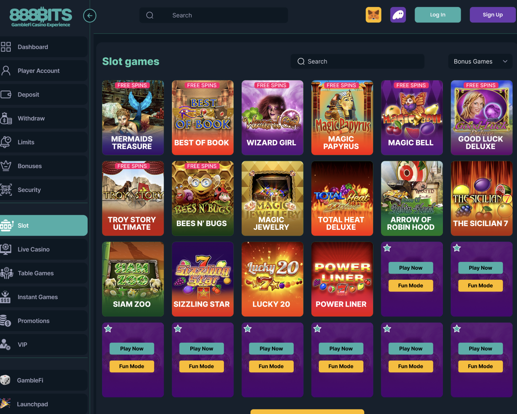
Task: Toggle favorite star on first purple game card
Action: [387, 248]
